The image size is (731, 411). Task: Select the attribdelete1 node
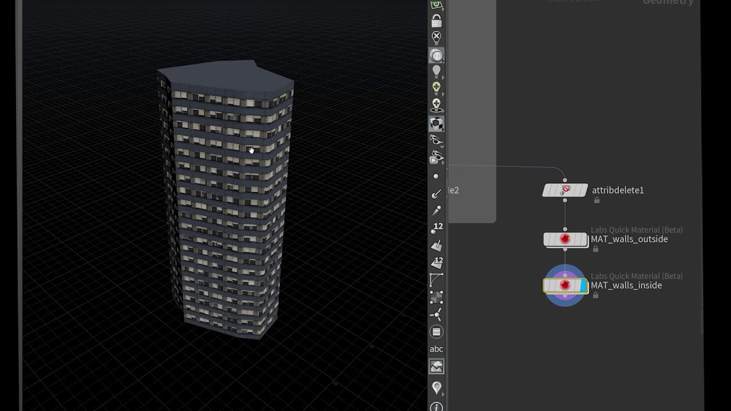(x=565, y=190)
